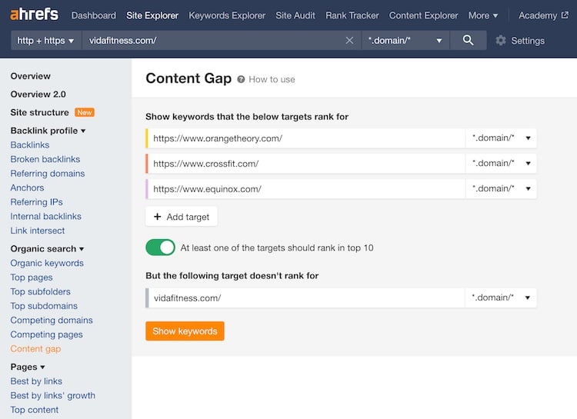Viewport: 577px width, 419px height.
Task: Open Top pages report
Action: coord(32,278)
